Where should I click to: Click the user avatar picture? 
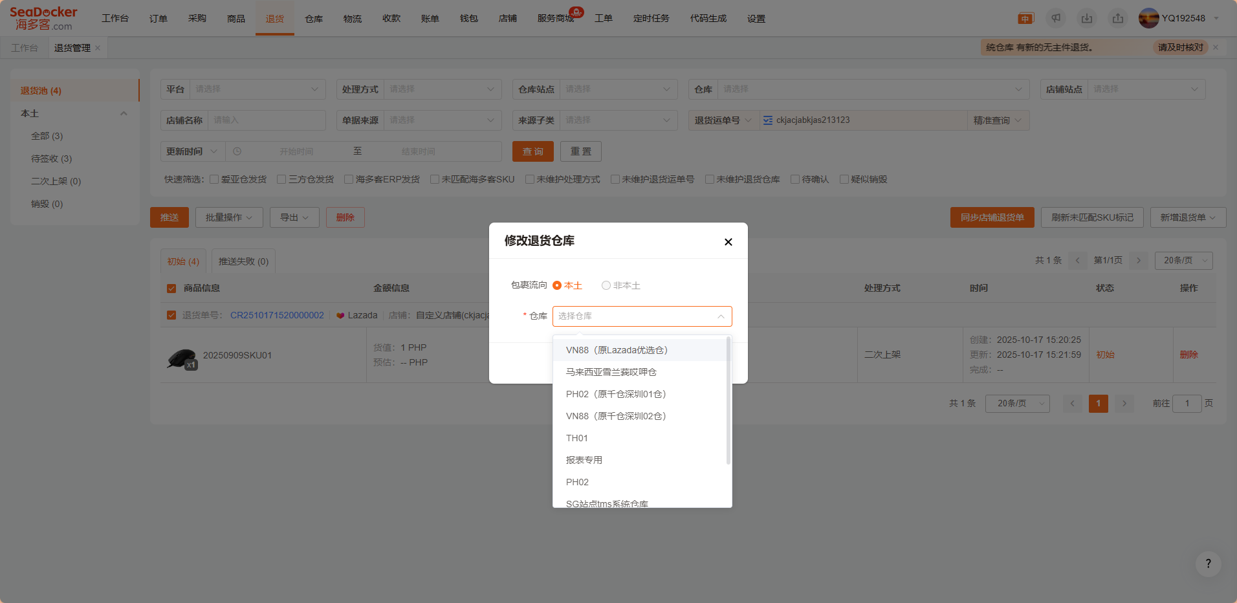1148,18
